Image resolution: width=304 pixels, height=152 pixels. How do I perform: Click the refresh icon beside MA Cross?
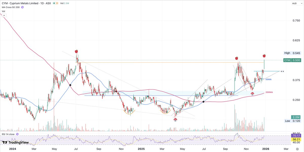pyautogui.click(x=22, y=7)
